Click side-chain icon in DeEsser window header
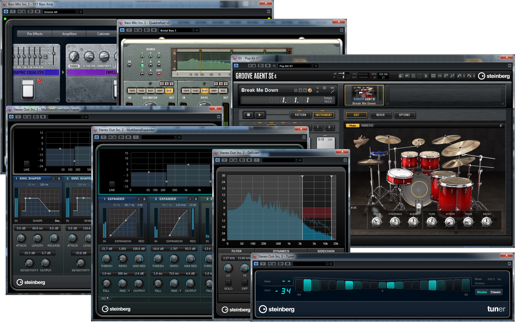Screen dimensions: 517x323 point(257,160)
